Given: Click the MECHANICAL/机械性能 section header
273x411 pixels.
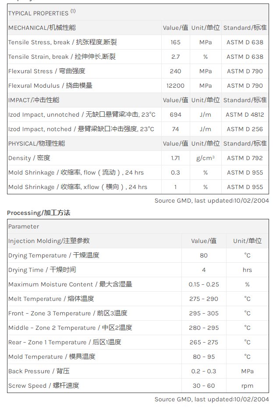Looking at the screenshot, I should click(42, 28).
